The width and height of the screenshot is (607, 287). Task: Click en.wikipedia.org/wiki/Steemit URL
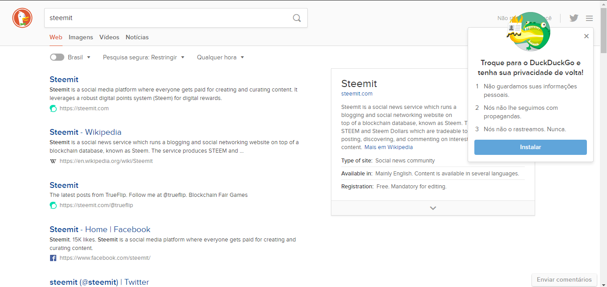point(106,161)
